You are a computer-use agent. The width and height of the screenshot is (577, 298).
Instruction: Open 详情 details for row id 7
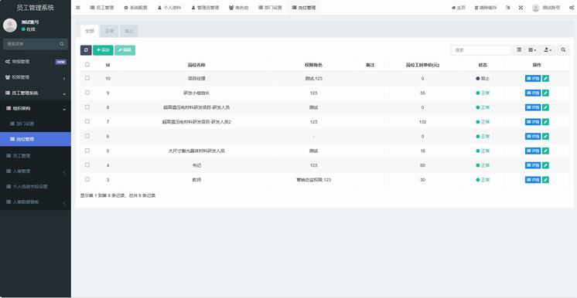click(533, 122)
